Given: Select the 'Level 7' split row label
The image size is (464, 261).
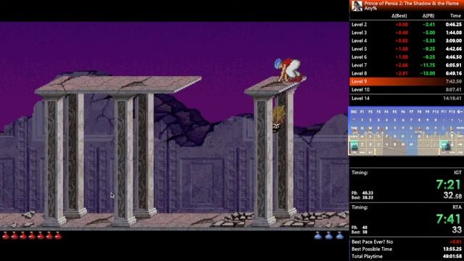Looking at the screenshot, I should click(360, 65).
